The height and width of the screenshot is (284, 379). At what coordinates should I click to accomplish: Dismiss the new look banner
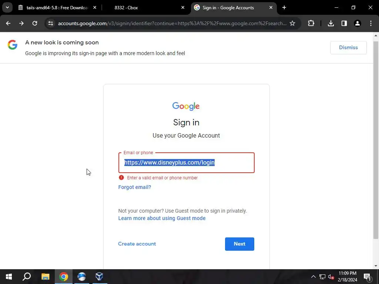[x=348, y=48]
